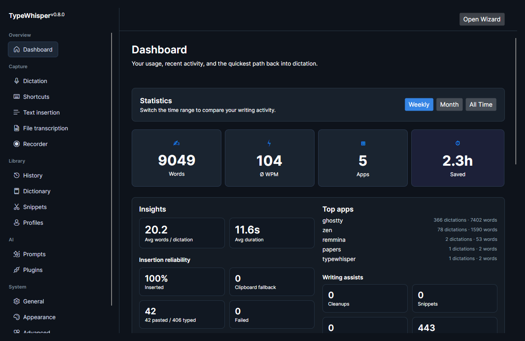Click the Dashboard home icon
Screen dimensions: 525x341
pos(17,49)
